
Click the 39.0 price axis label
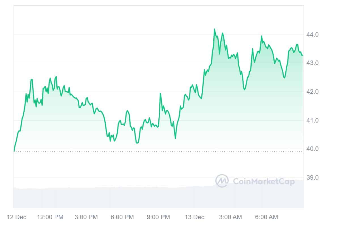point(313,178)
